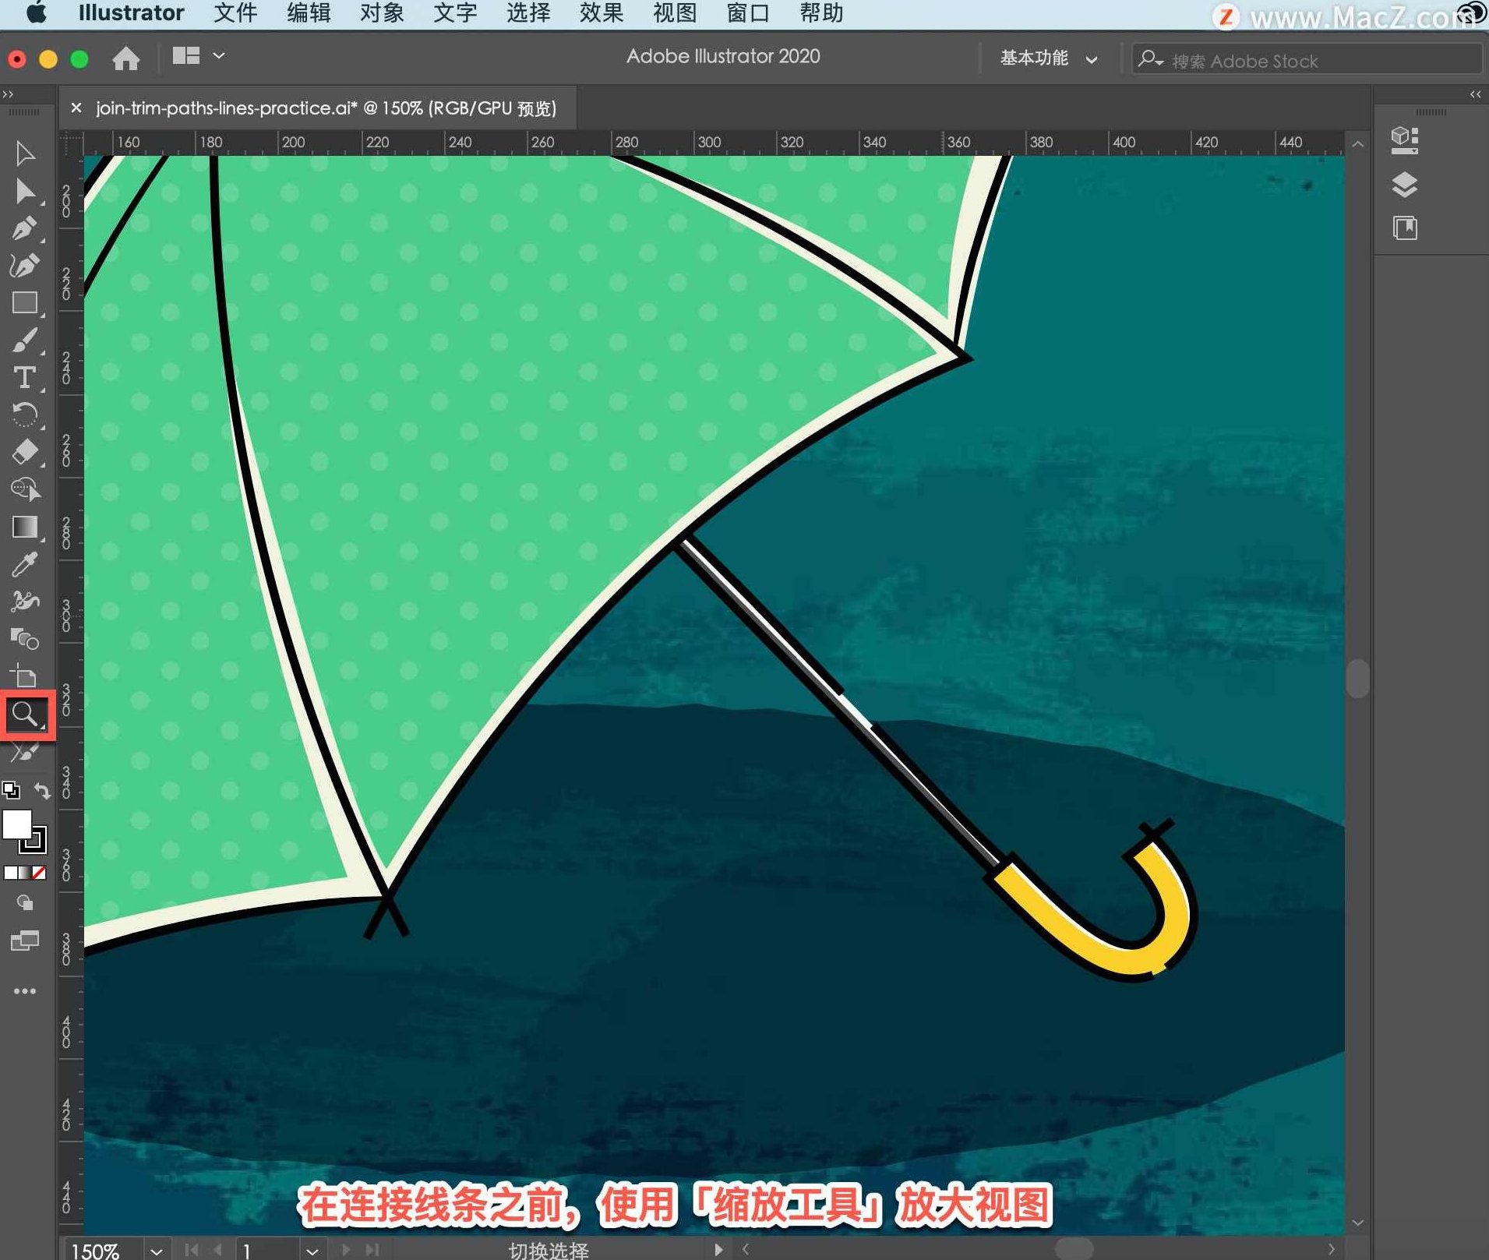The height and width of the screenshot is (1260, 1489).
Task: Select the Zoom tool in the toolbar
Action: 25,714
